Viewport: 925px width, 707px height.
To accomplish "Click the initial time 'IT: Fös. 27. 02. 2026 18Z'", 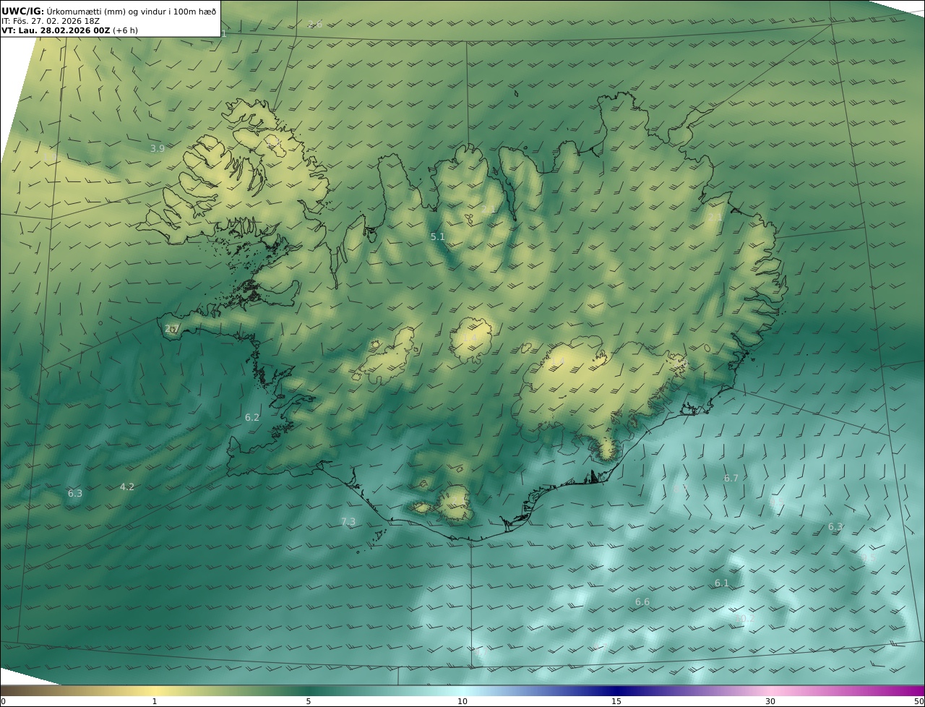I will pyautogui.click(x=51, y=21).
